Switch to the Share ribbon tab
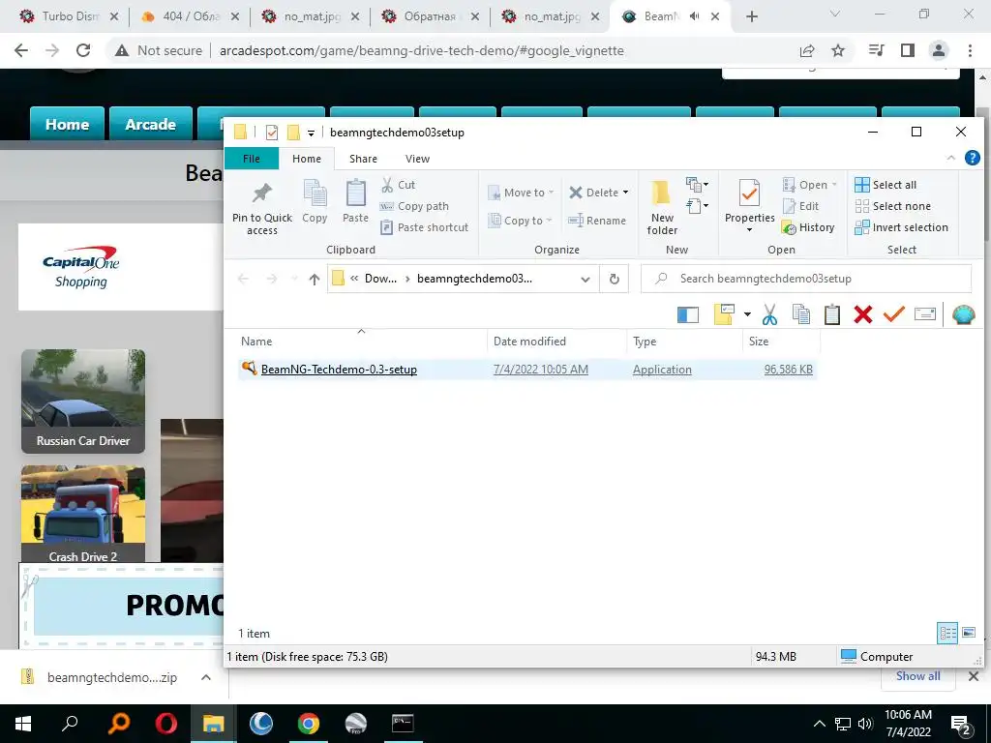The height and width of the screenshot is (743, 991). coord(364,159)
